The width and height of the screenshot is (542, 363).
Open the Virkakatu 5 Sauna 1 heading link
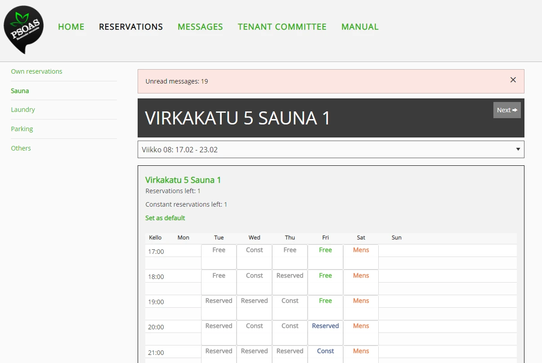point(183,180)
